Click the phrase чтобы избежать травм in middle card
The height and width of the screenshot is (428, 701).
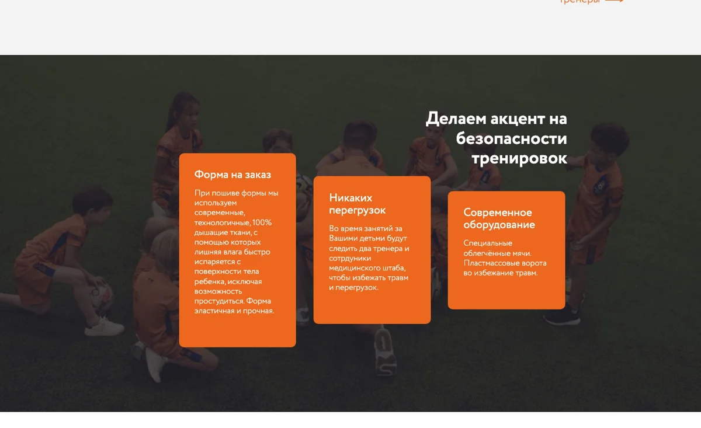[369, 278]
